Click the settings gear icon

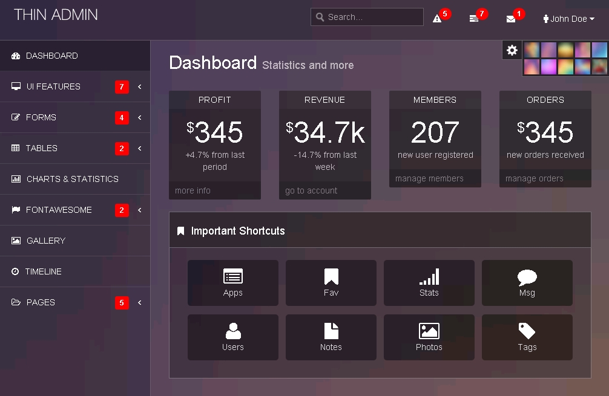point(512,50)
